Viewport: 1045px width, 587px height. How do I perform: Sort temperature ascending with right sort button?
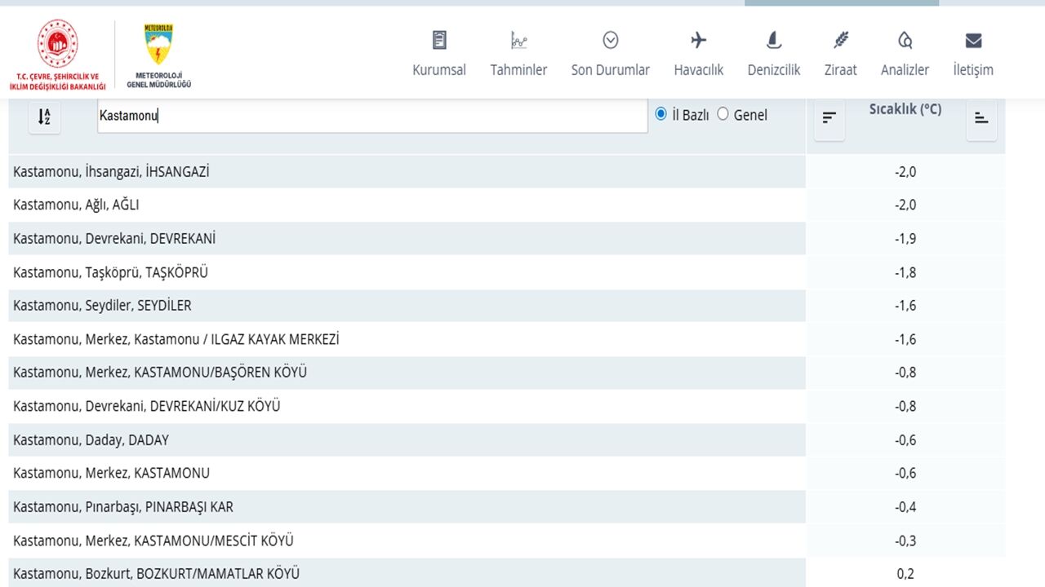[981, 118]
